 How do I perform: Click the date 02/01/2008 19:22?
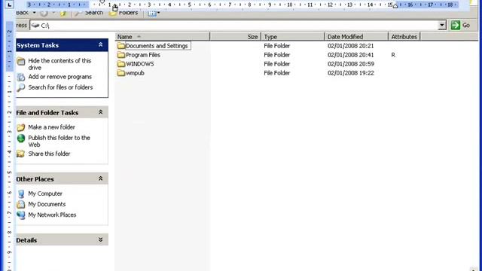[x=351, y=73]
